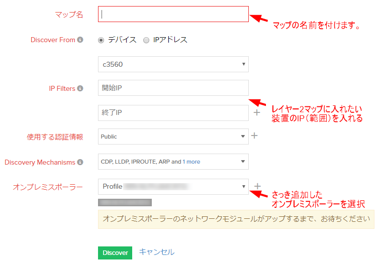Click the オンプレミスポーラー label text
The height and width of the screenshot is (265, 383).
pyautogui.click(x=48, y=187)
